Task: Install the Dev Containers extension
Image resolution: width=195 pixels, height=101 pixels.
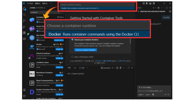Action: pyautogui.click(x=58, y=40)
